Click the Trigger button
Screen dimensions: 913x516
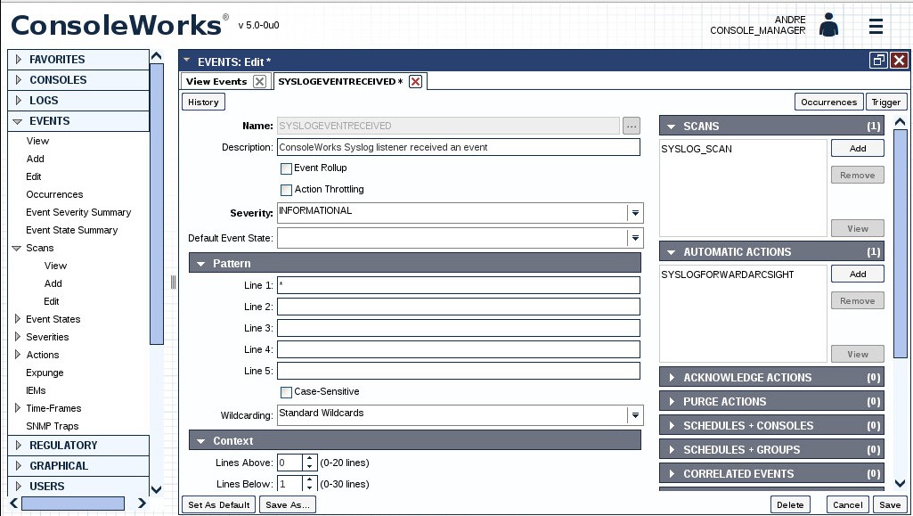[x=886, y=102]
